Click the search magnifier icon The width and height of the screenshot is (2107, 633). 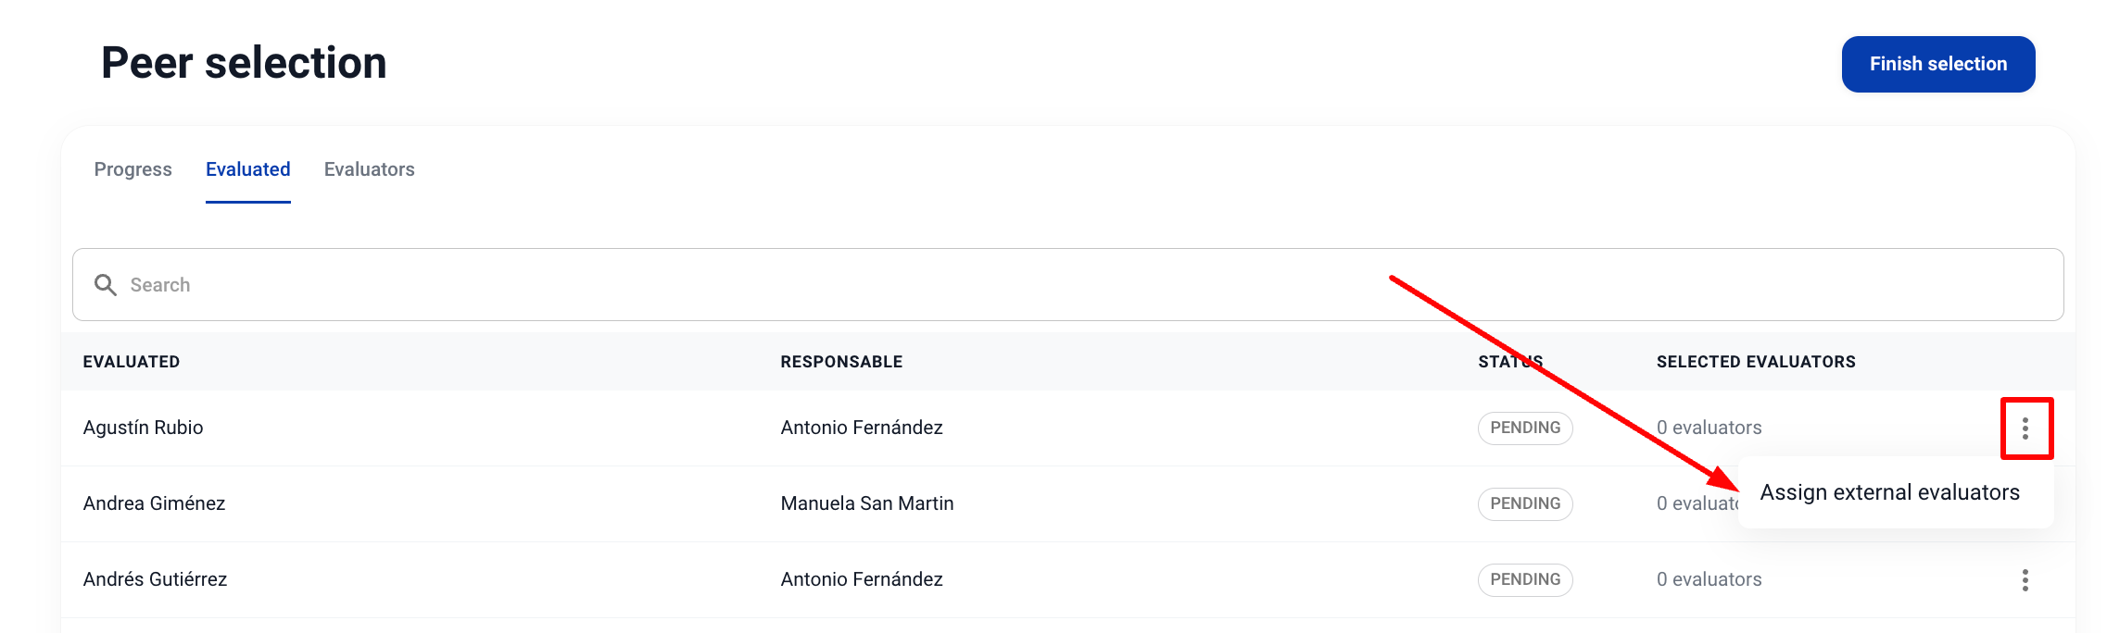(106, 285)
